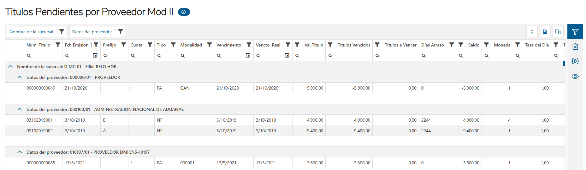Screen dimensions: 586x170
Task: Open the column chooser icon
Action: click(558, 32)
